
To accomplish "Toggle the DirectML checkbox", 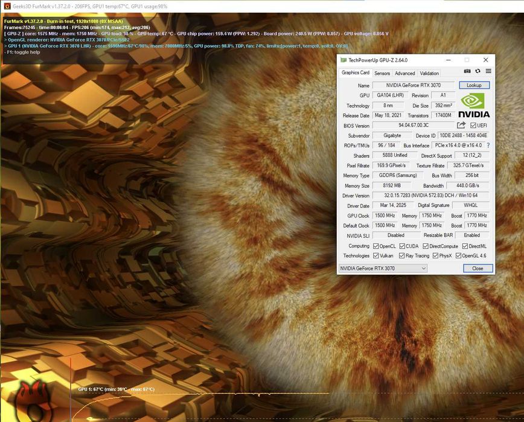I will 465,246.
